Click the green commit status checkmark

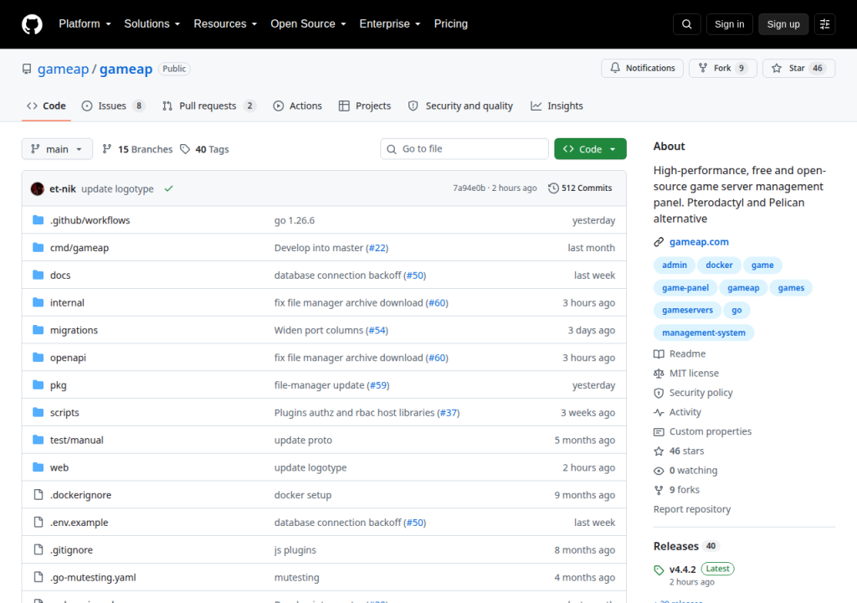coord(169,188)
